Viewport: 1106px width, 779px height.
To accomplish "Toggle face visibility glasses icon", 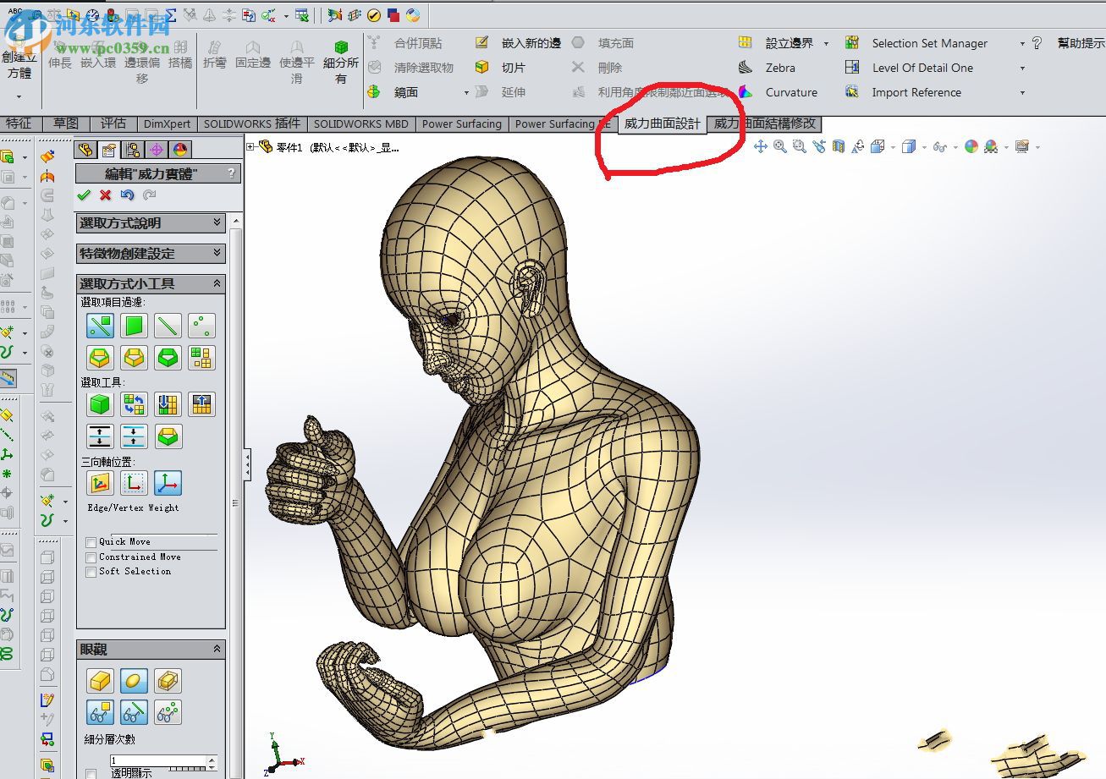I will [100, 712].
